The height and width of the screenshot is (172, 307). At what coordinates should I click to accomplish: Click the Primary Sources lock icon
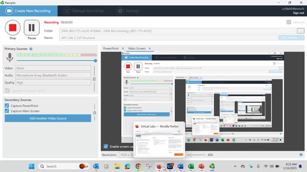click(94, 79)
